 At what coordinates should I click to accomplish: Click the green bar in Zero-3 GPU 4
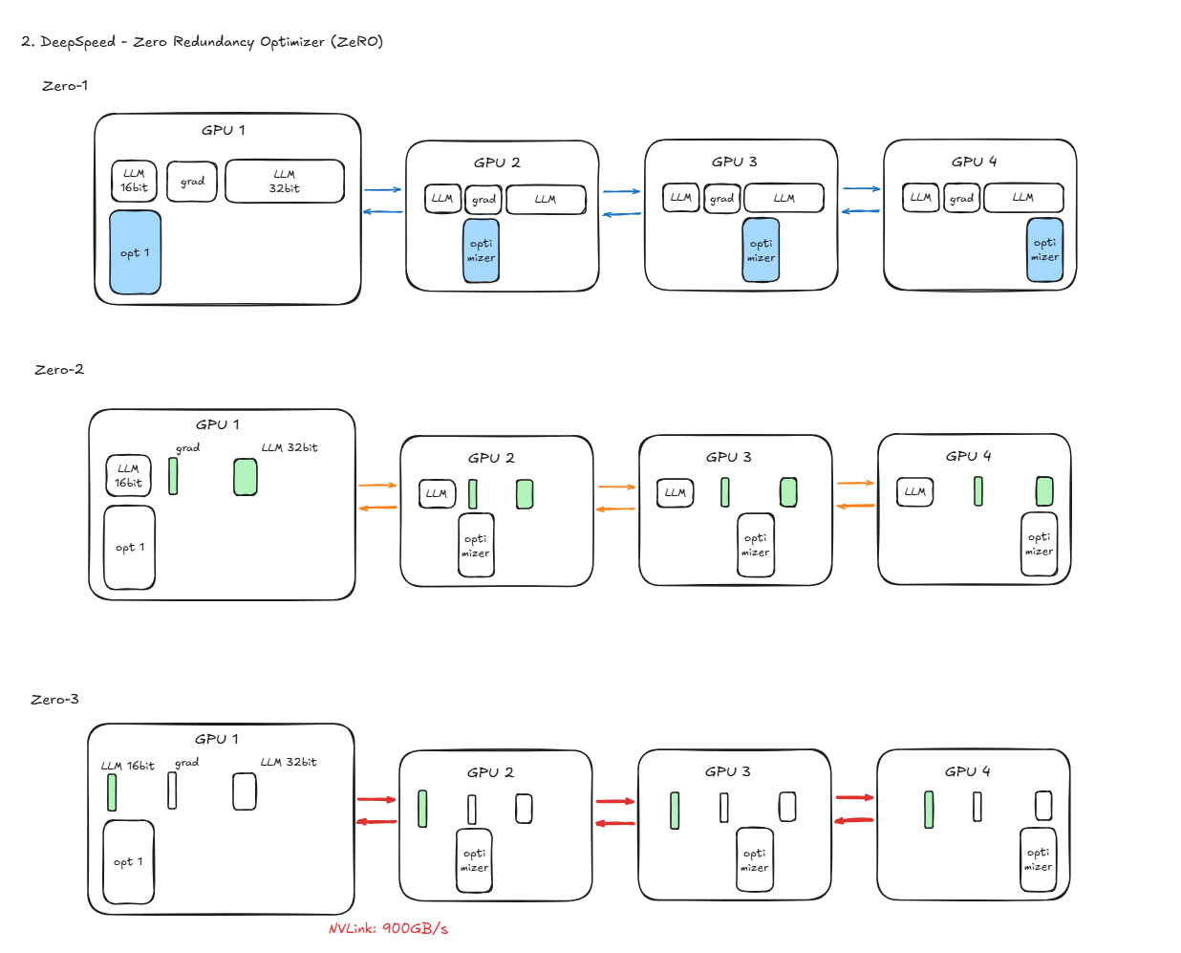(x=929, y=810)
